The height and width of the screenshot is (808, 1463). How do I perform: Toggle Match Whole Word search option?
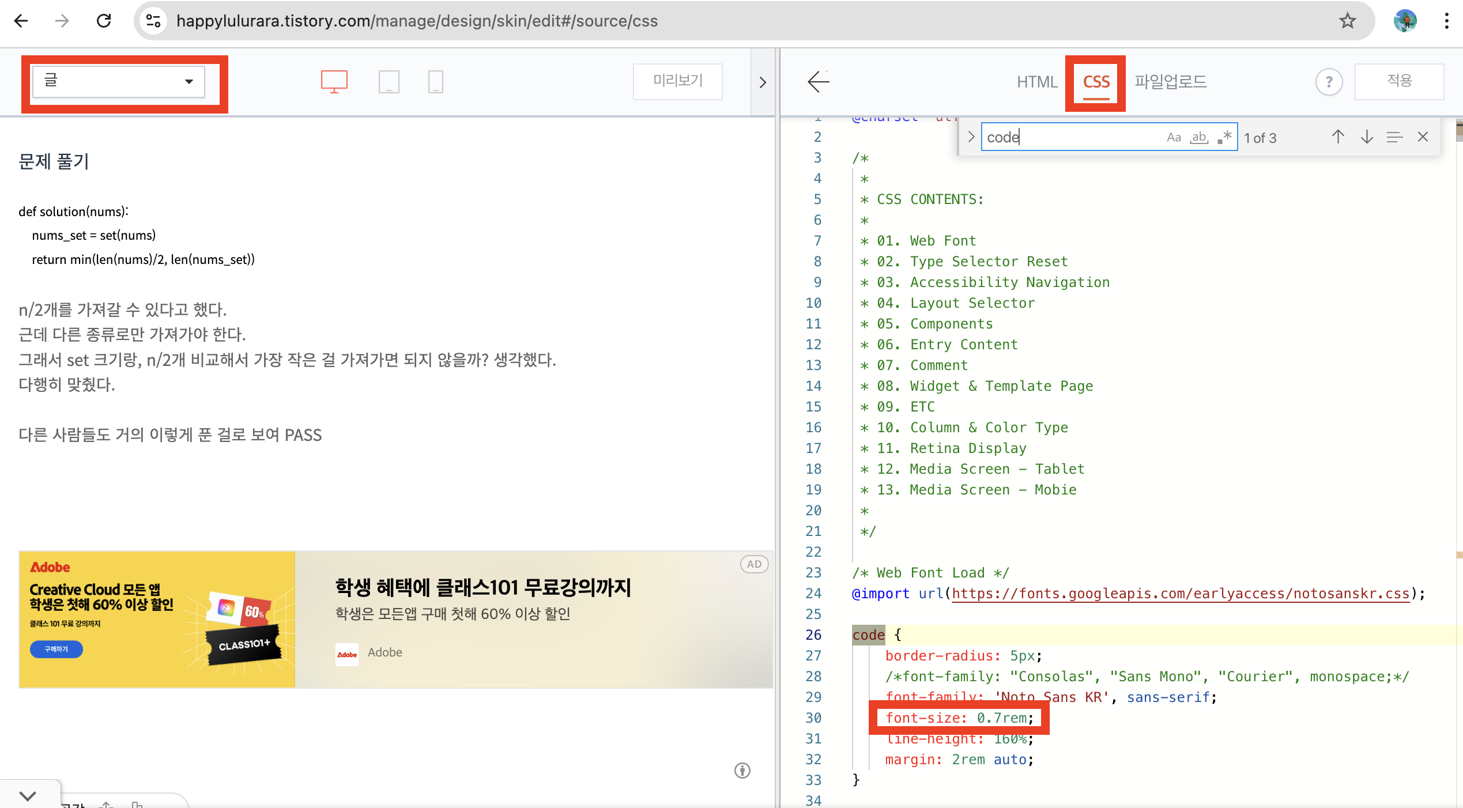tap(1199, 137)
